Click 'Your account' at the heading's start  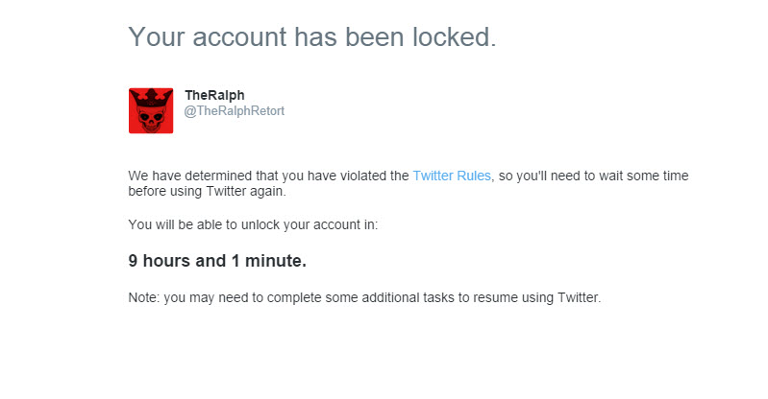click(208, 37)
